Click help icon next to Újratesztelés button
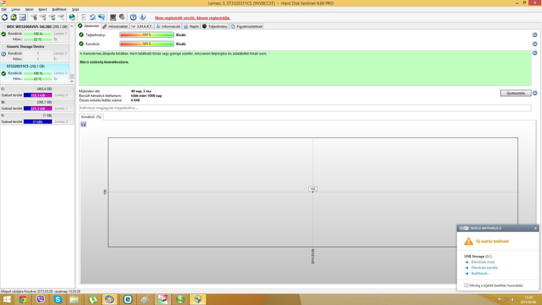This screenshot has width=542, height=305. point(535,93)
